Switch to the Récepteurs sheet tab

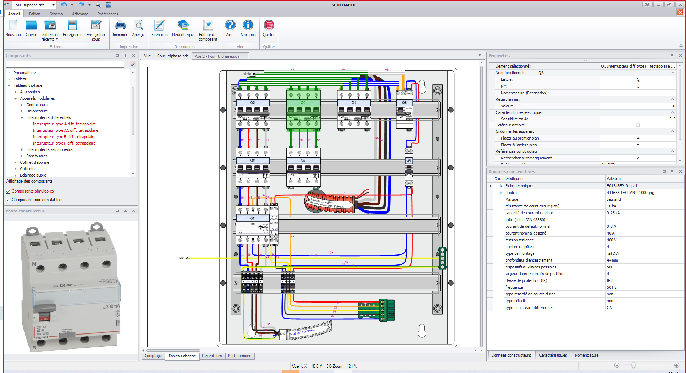tap(212, 356)
